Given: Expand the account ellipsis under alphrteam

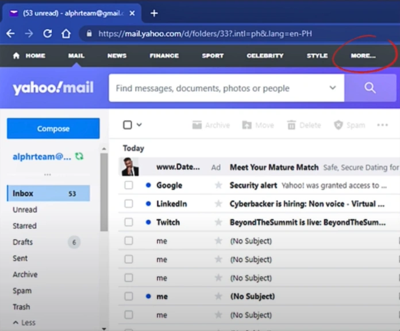Looking at the screenshot, I should 48,174.
